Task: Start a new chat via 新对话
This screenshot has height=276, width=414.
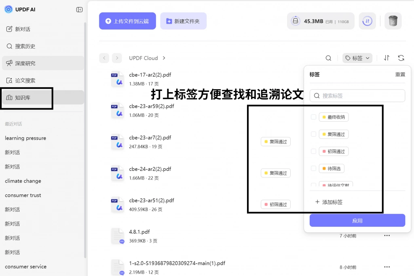Action: 43,29
